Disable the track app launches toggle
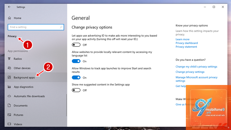Viewport: 231px width, 130px height. [x=76, y=77]
